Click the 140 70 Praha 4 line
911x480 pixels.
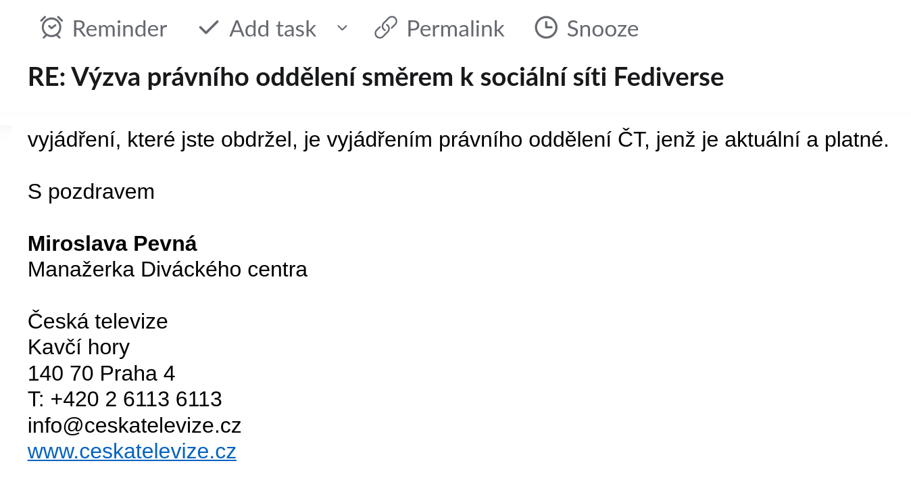[x=101, y=373]
